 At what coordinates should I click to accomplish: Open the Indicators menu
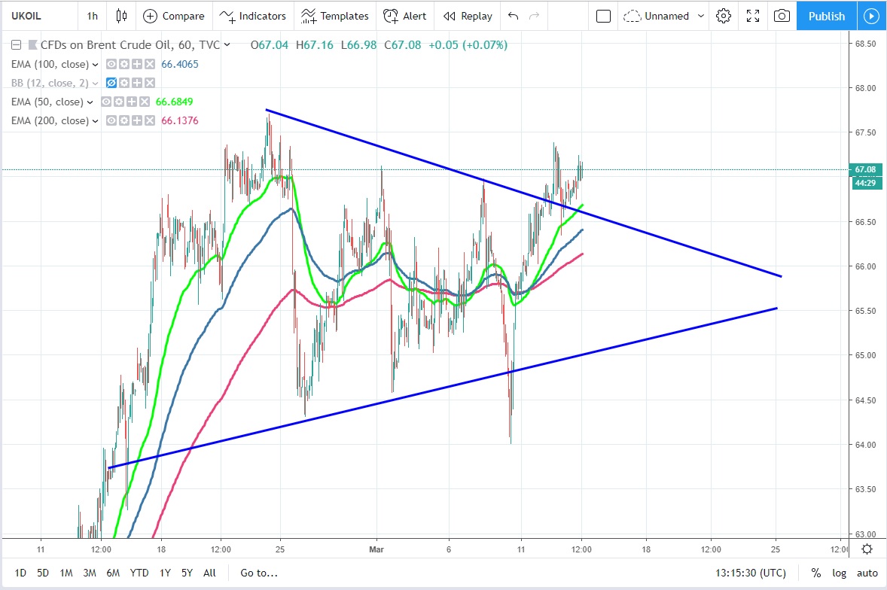point(252,16)
